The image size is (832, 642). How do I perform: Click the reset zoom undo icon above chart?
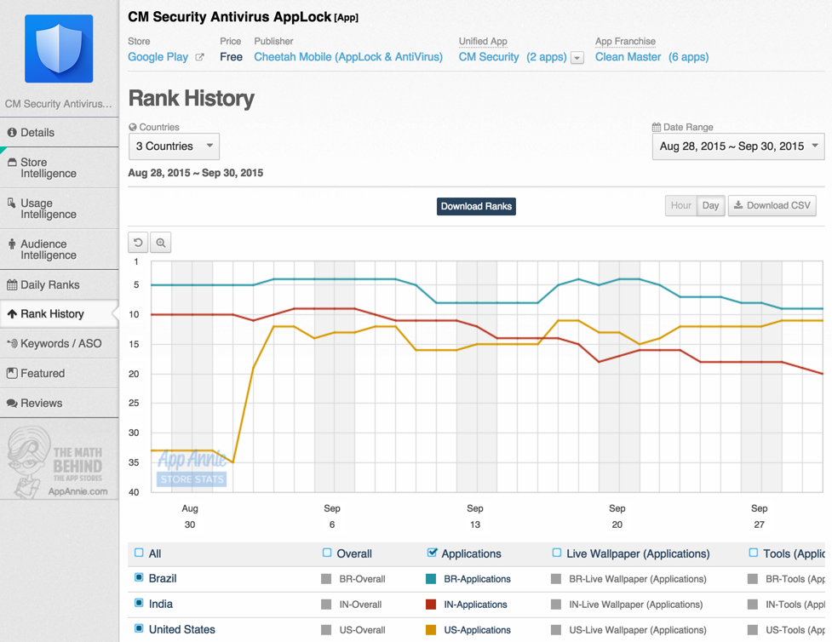(138, 243)
